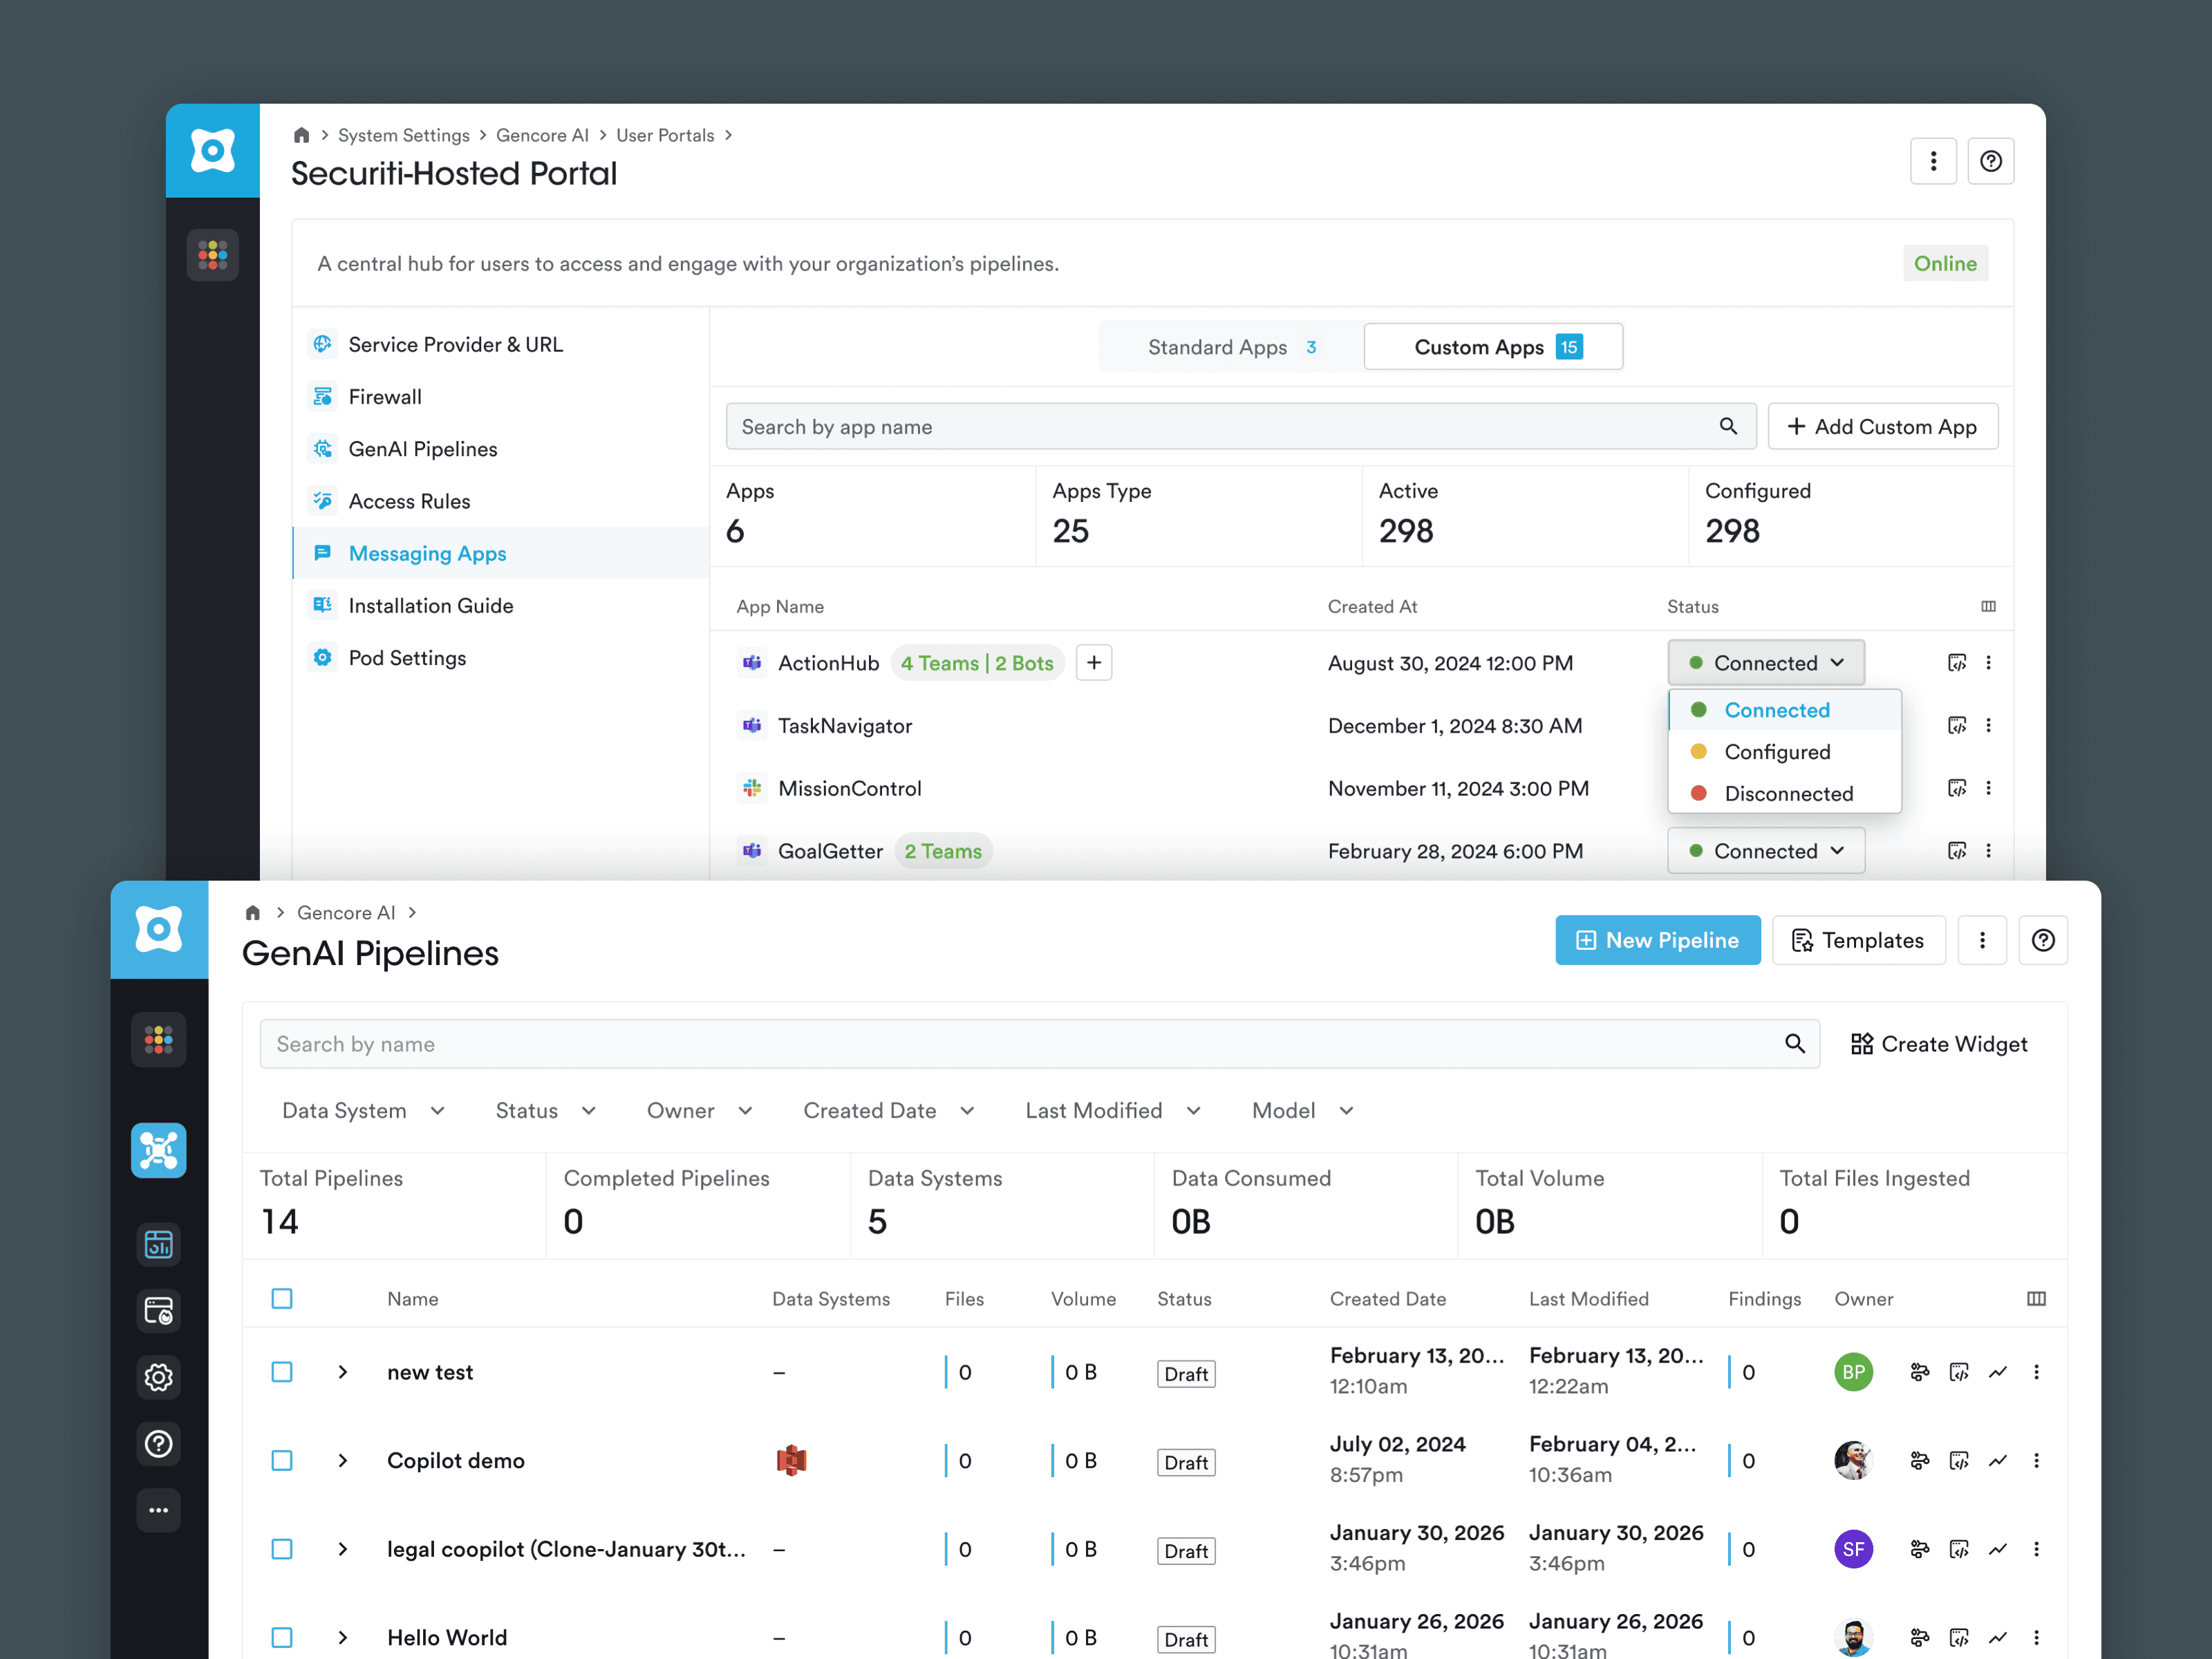Check the Copilot demo row checkbox
This screenshot has height=1659, width=2212.
tap(282, 1460)
